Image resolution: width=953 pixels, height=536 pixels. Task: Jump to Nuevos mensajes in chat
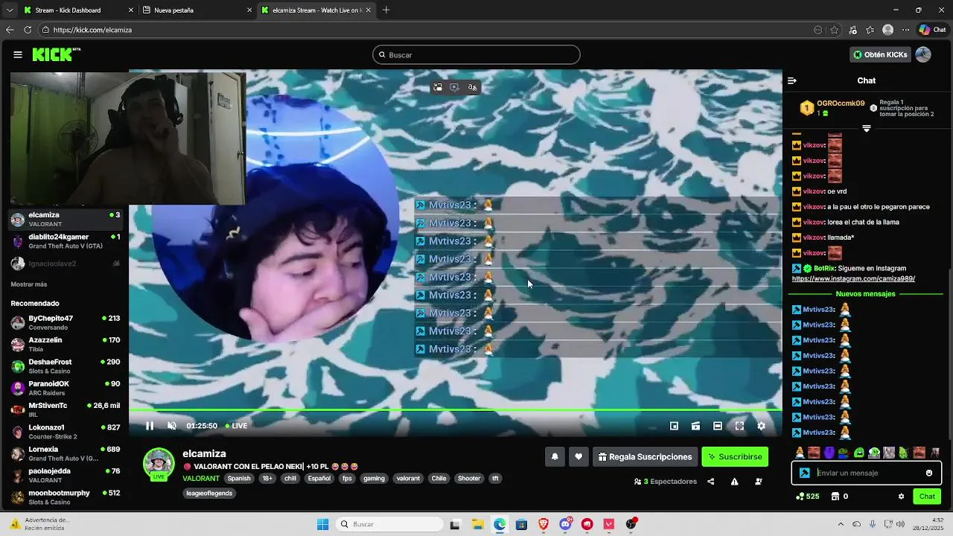coord(865,294)
